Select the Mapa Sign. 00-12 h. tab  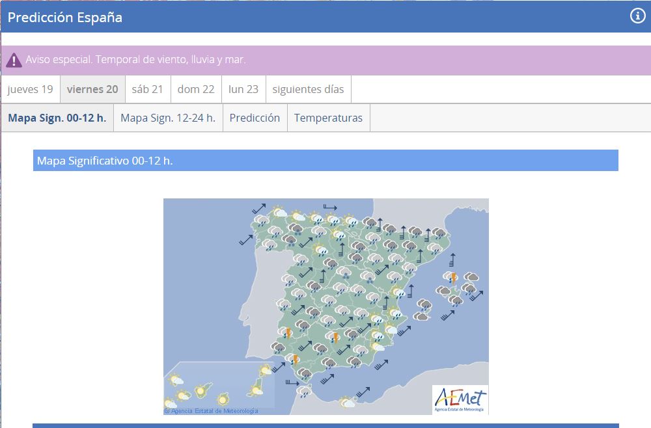point(57,118)
